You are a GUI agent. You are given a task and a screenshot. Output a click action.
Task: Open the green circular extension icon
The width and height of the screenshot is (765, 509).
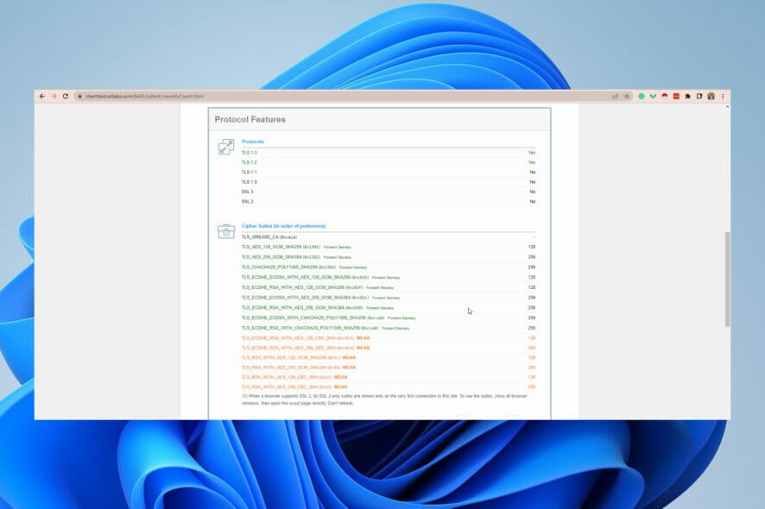tap(642, 97)
